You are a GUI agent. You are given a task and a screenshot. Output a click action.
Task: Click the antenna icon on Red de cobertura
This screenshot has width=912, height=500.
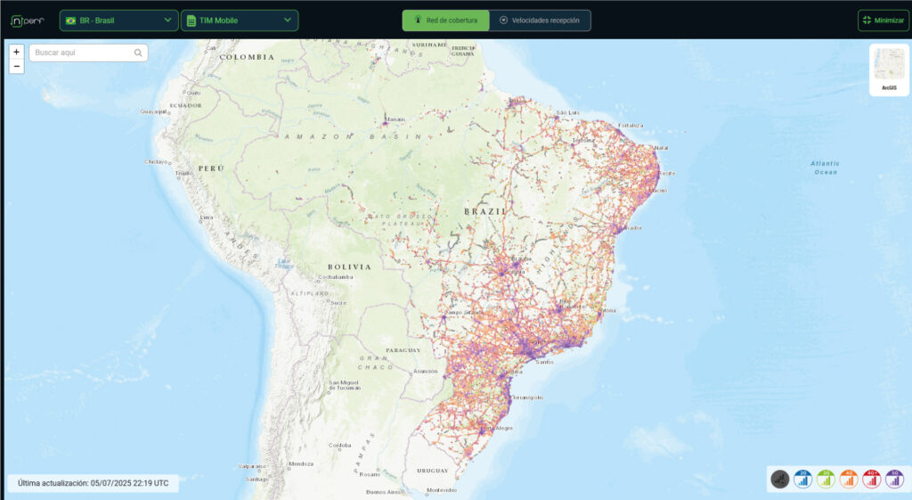coord(417,20)
